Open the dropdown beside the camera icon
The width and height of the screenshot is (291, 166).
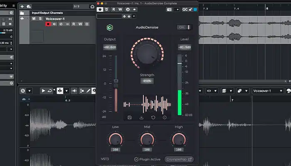click(x=177, y=10)
